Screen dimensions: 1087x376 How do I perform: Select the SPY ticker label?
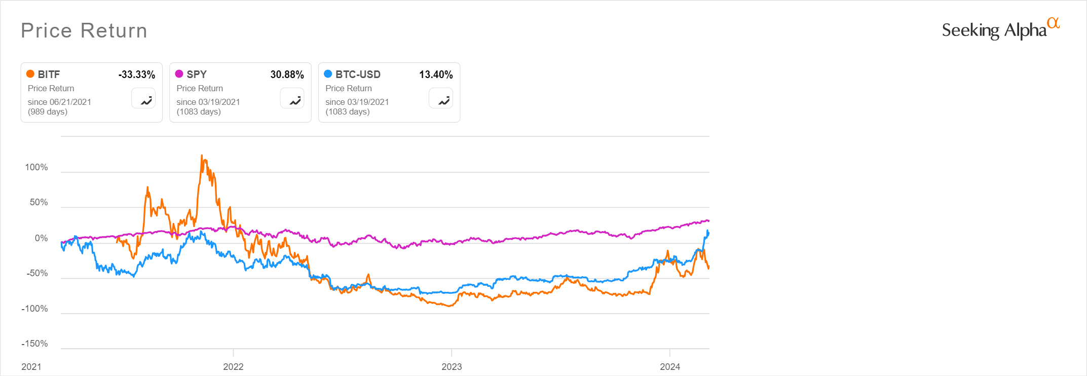[197, 74]
